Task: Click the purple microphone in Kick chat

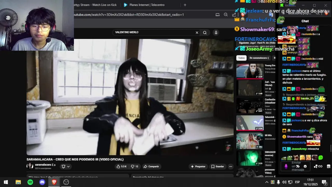Action: 286,166
